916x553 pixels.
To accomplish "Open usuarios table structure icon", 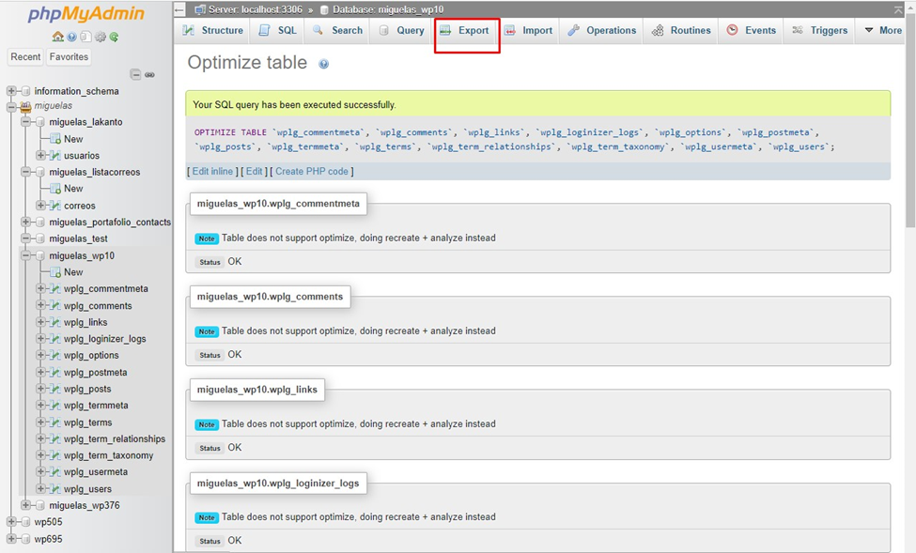I will [55, 155].
